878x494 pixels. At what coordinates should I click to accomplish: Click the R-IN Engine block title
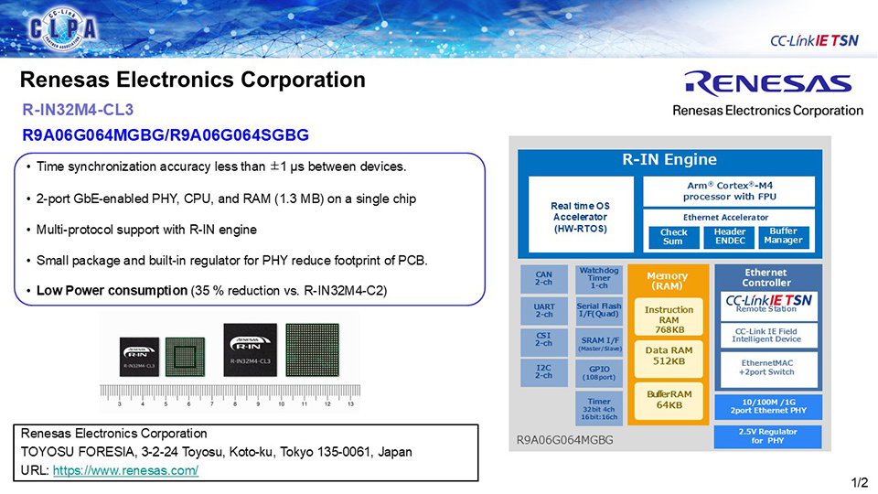pyautogui.click(x=669, y=159)
